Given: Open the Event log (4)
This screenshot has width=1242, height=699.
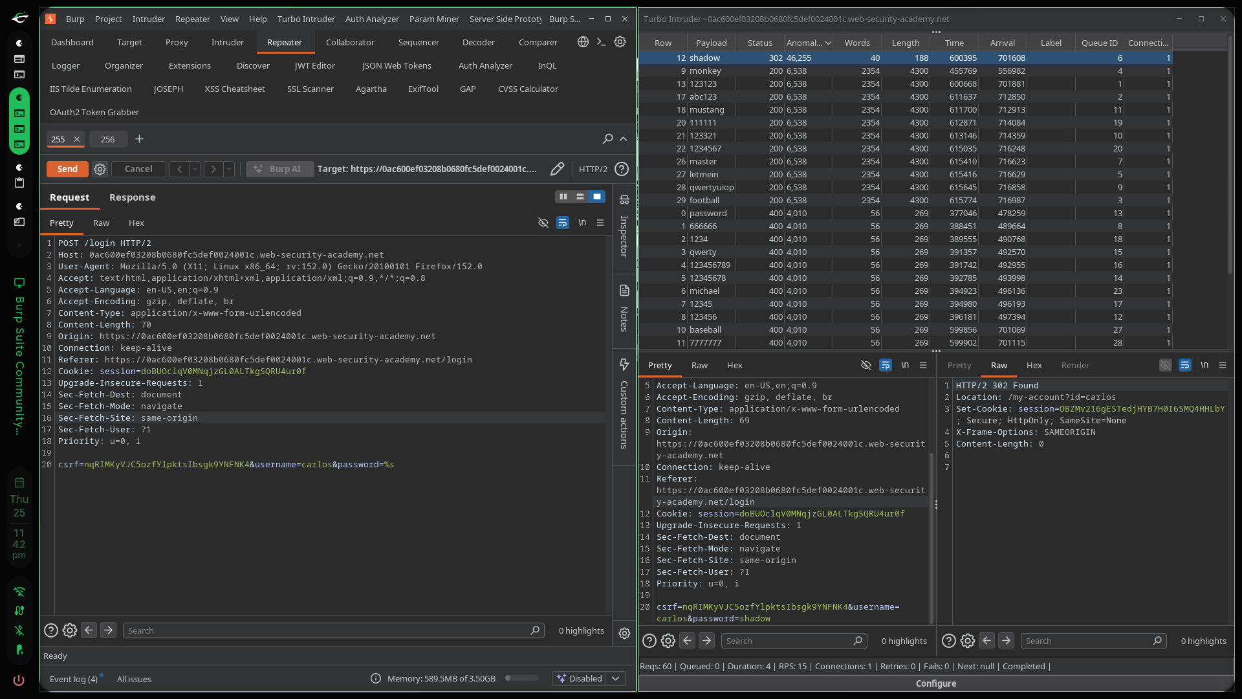Looking at the screenshot, I should coord(74,679).
